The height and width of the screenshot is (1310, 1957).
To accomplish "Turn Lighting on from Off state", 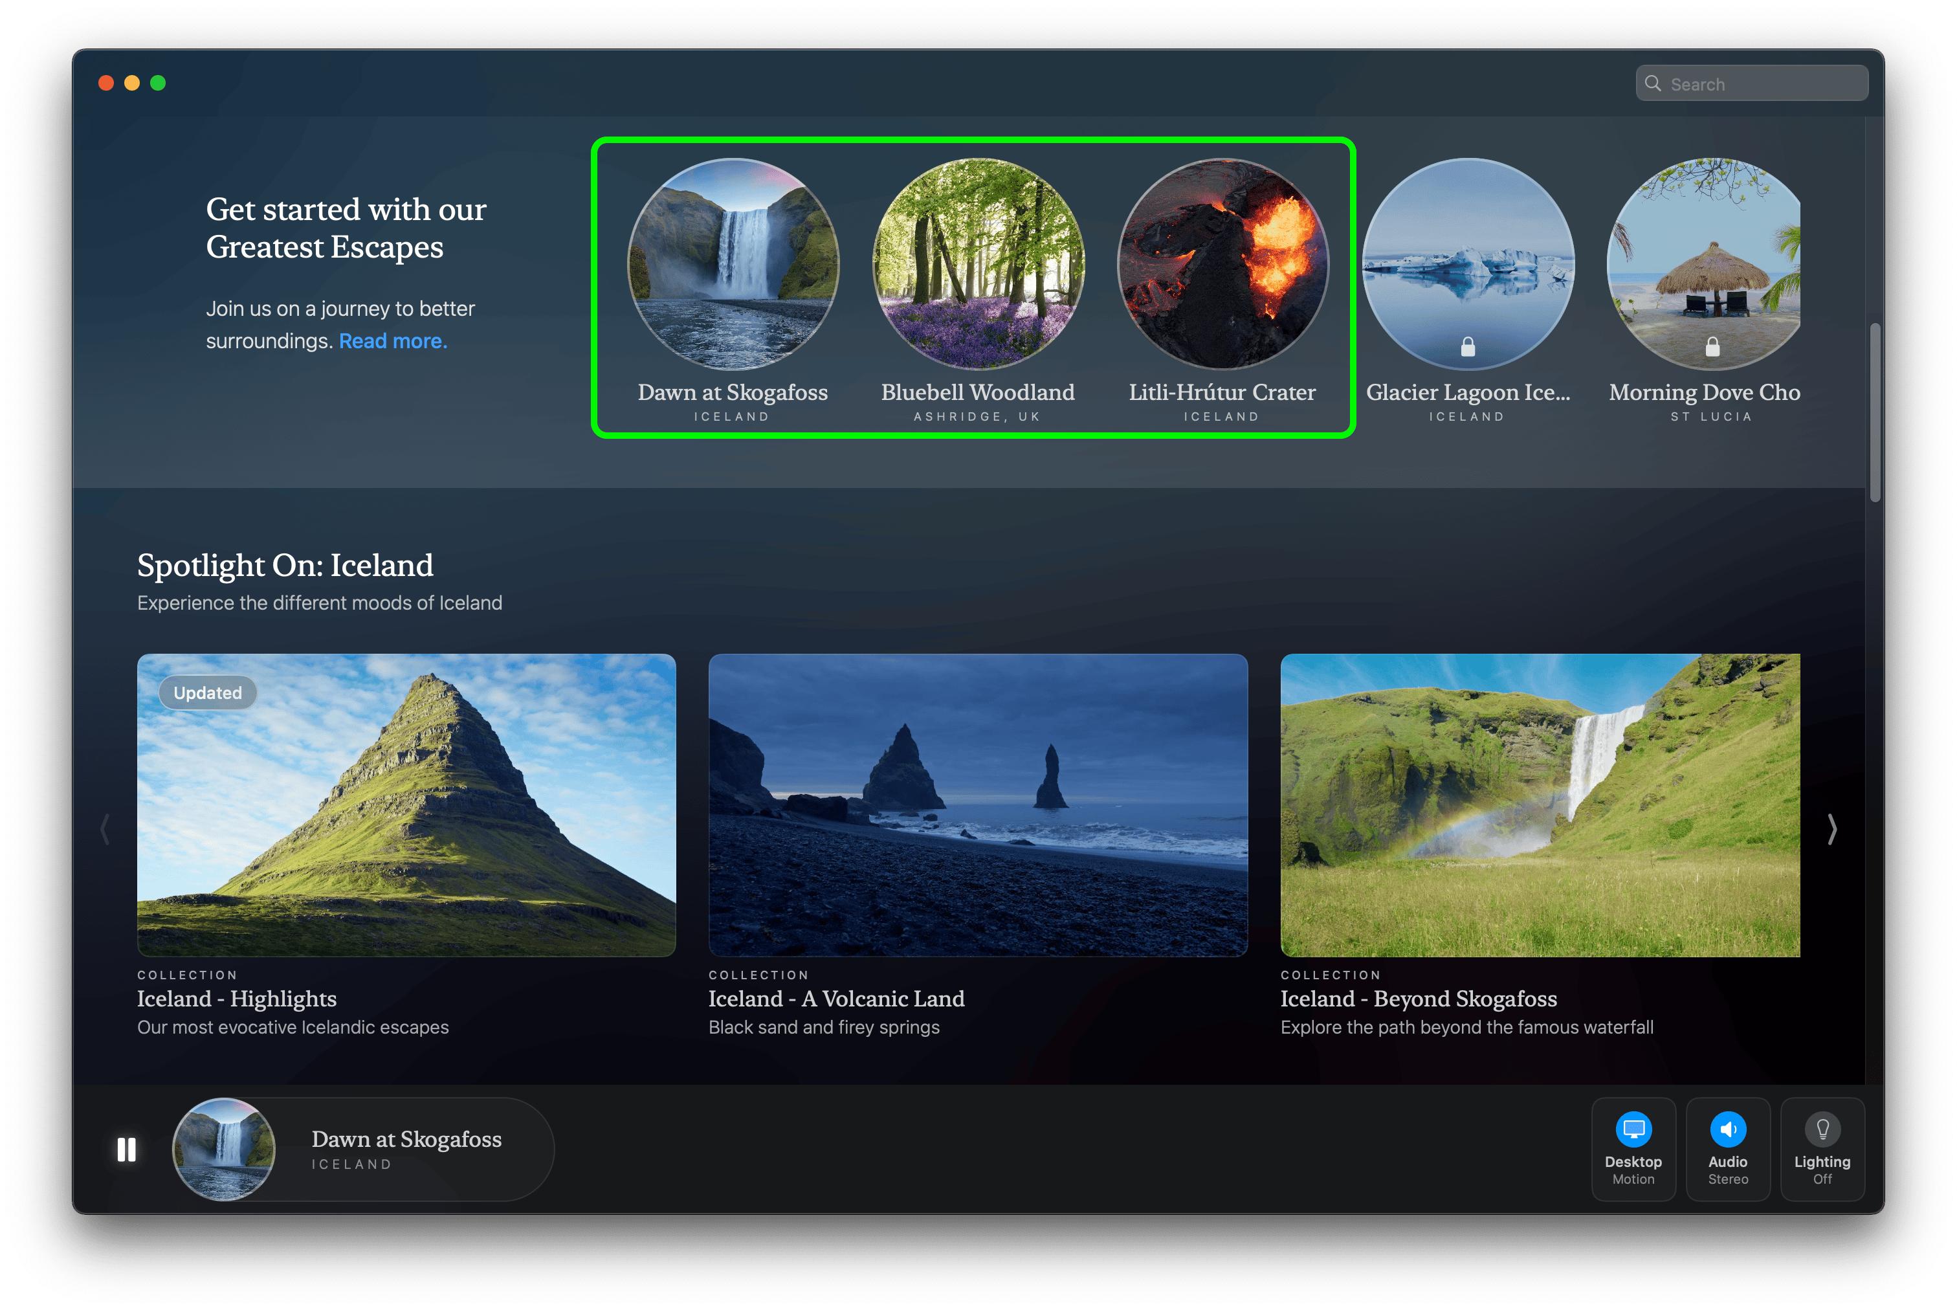I will [1822, 1149].
